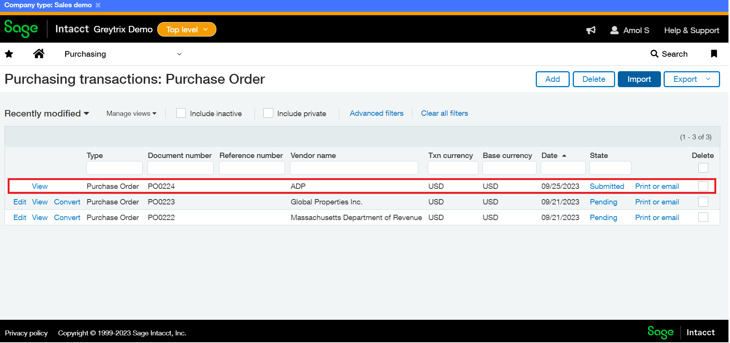
Task: Tick the select-all Delete header checkbox
Action: (703, 168)
